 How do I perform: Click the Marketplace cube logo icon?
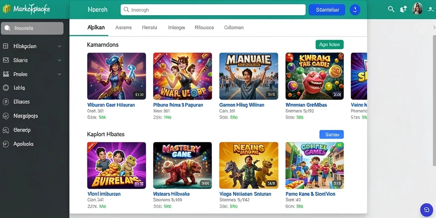pos(7,9)
